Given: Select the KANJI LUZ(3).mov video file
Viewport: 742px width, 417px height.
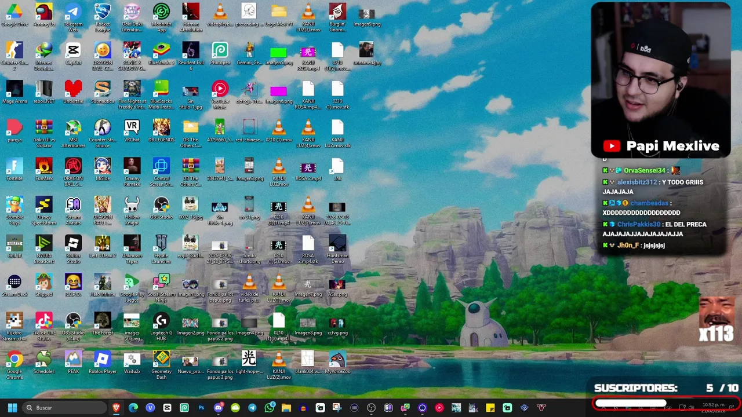Looking at the screenshot, I should pyautogui.click(x=308, y=17).
